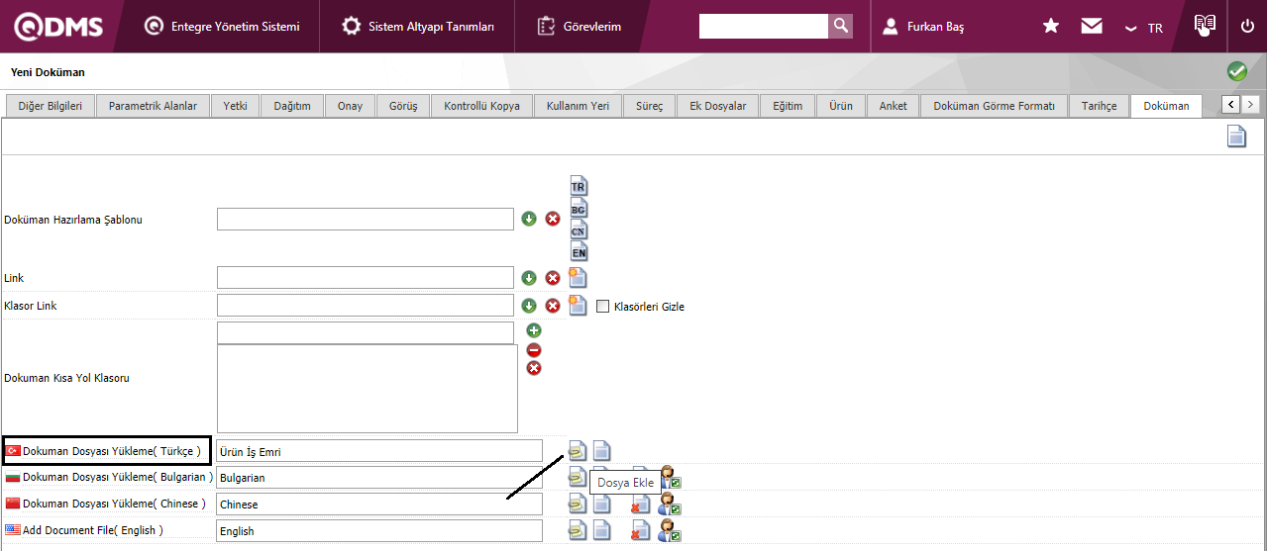Open favorites star icon
Viewport: 1267px width, 551px height.
click(1051, 27)
